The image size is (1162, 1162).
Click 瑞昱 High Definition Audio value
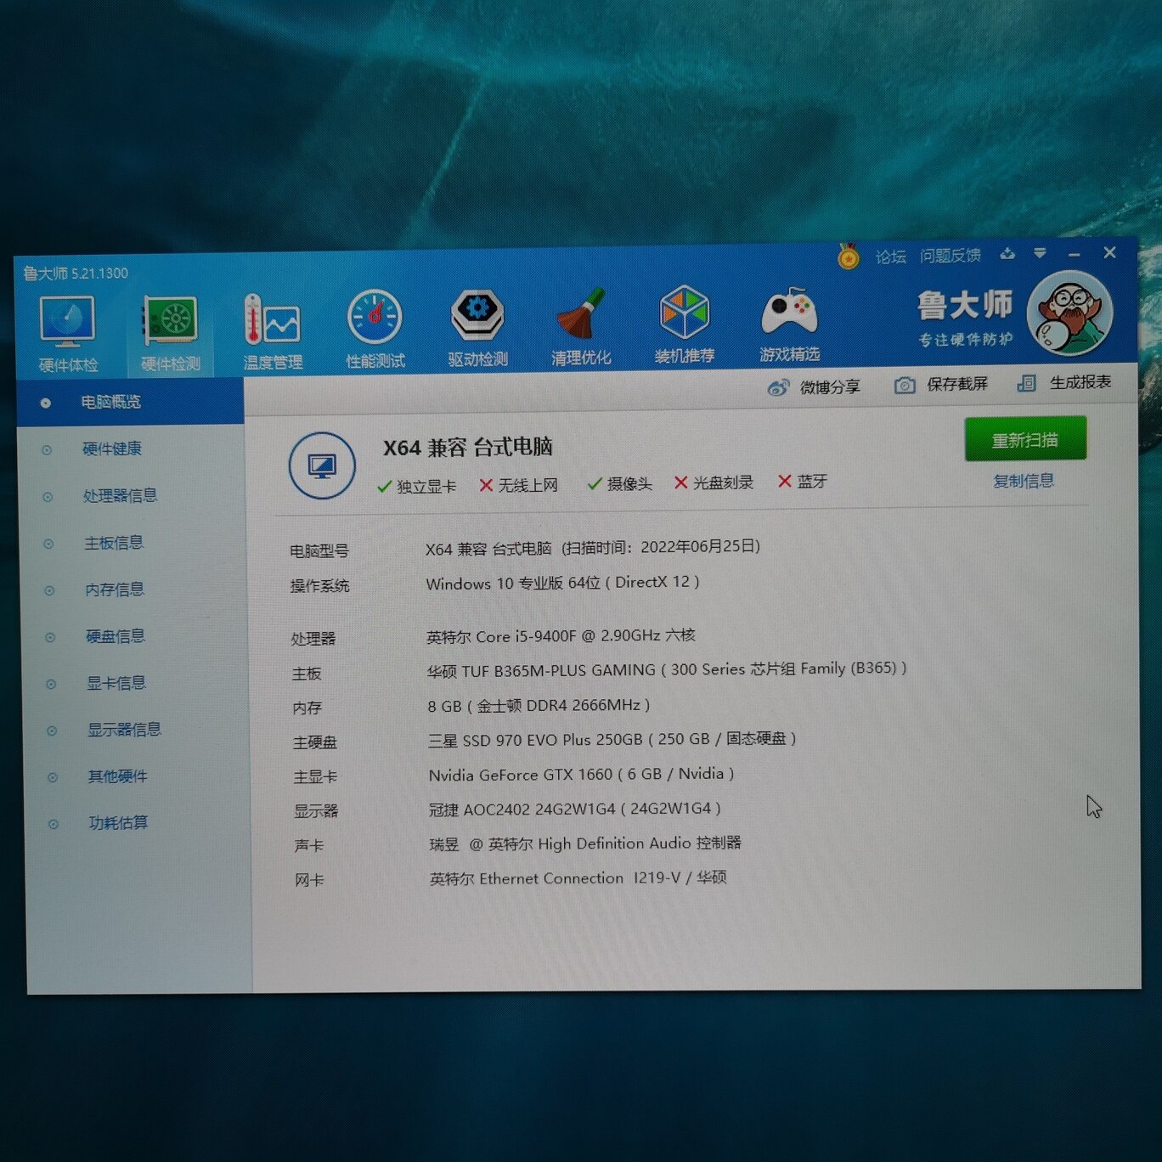(x=585, y=843)
